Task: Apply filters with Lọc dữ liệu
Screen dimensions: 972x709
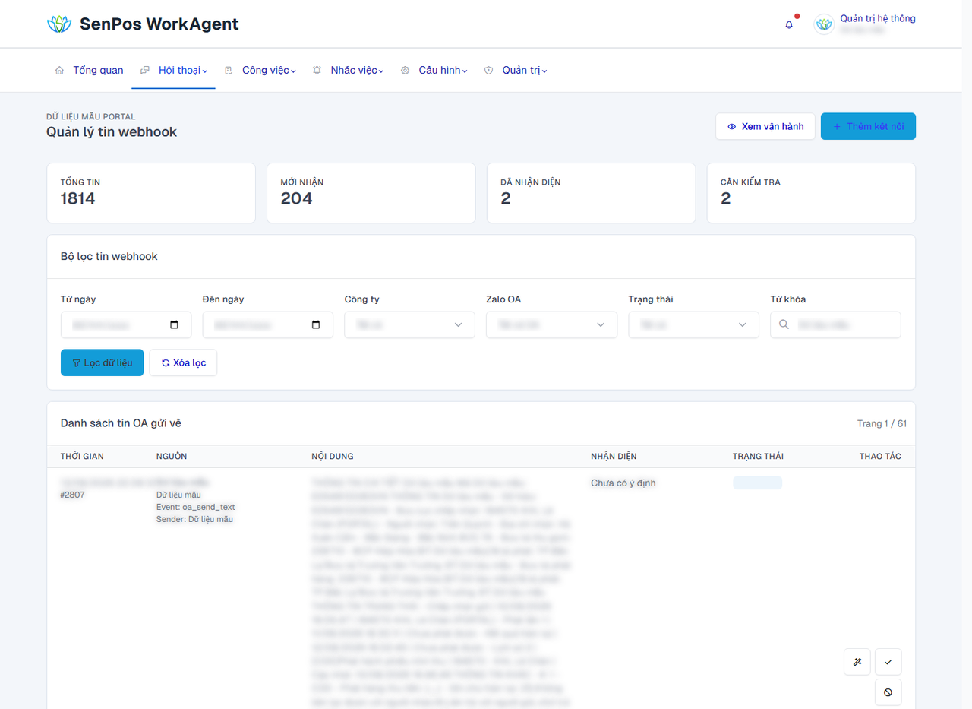Action: (x=102, y=362)
